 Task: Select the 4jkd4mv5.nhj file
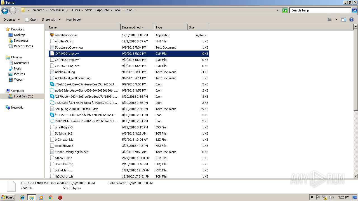click(129, 41)
